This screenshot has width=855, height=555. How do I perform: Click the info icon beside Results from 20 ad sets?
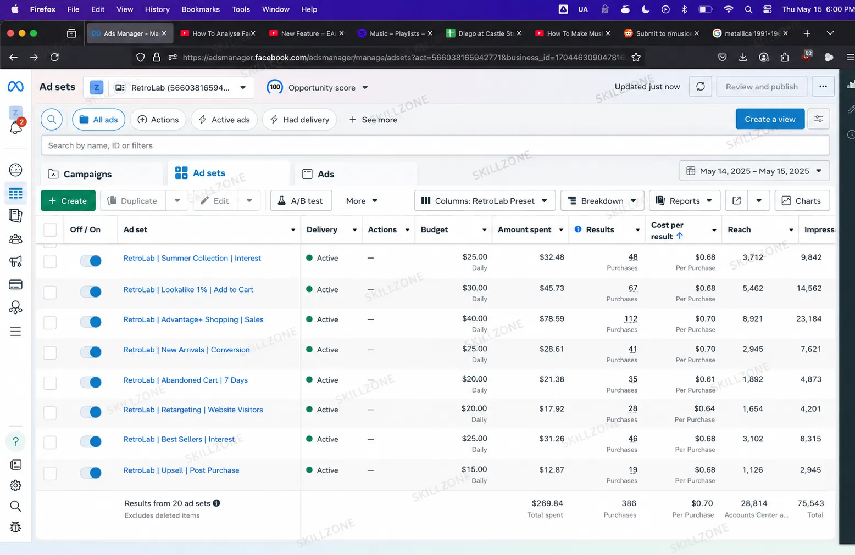click(216, 503)
